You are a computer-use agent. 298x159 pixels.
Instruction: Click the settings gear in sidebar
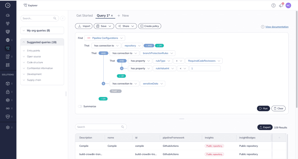pos(8,127)
